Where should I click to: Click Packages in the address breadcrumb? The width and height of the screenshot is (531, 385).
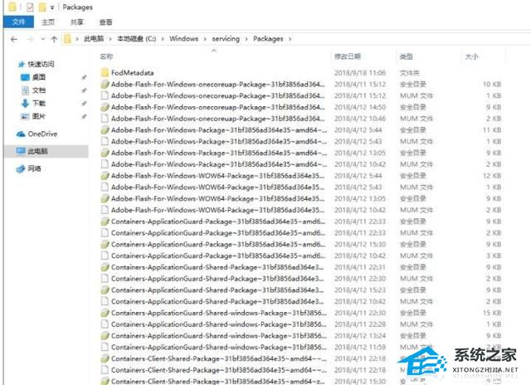[x=268, y=39]
